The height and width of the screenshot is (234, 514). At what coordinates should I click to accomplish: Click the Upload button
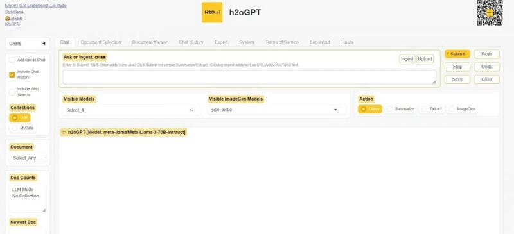click(x=425, y=59)
